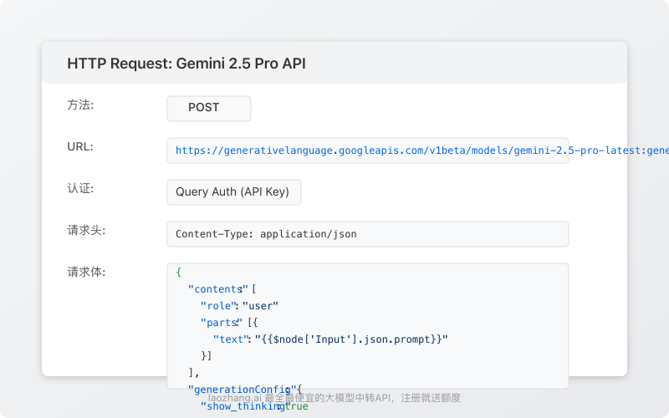This screenshot has width=669, height=418.
Task: Click the "parts" key in the JSON
Action: pyautogui.click(x=221, y=323)
